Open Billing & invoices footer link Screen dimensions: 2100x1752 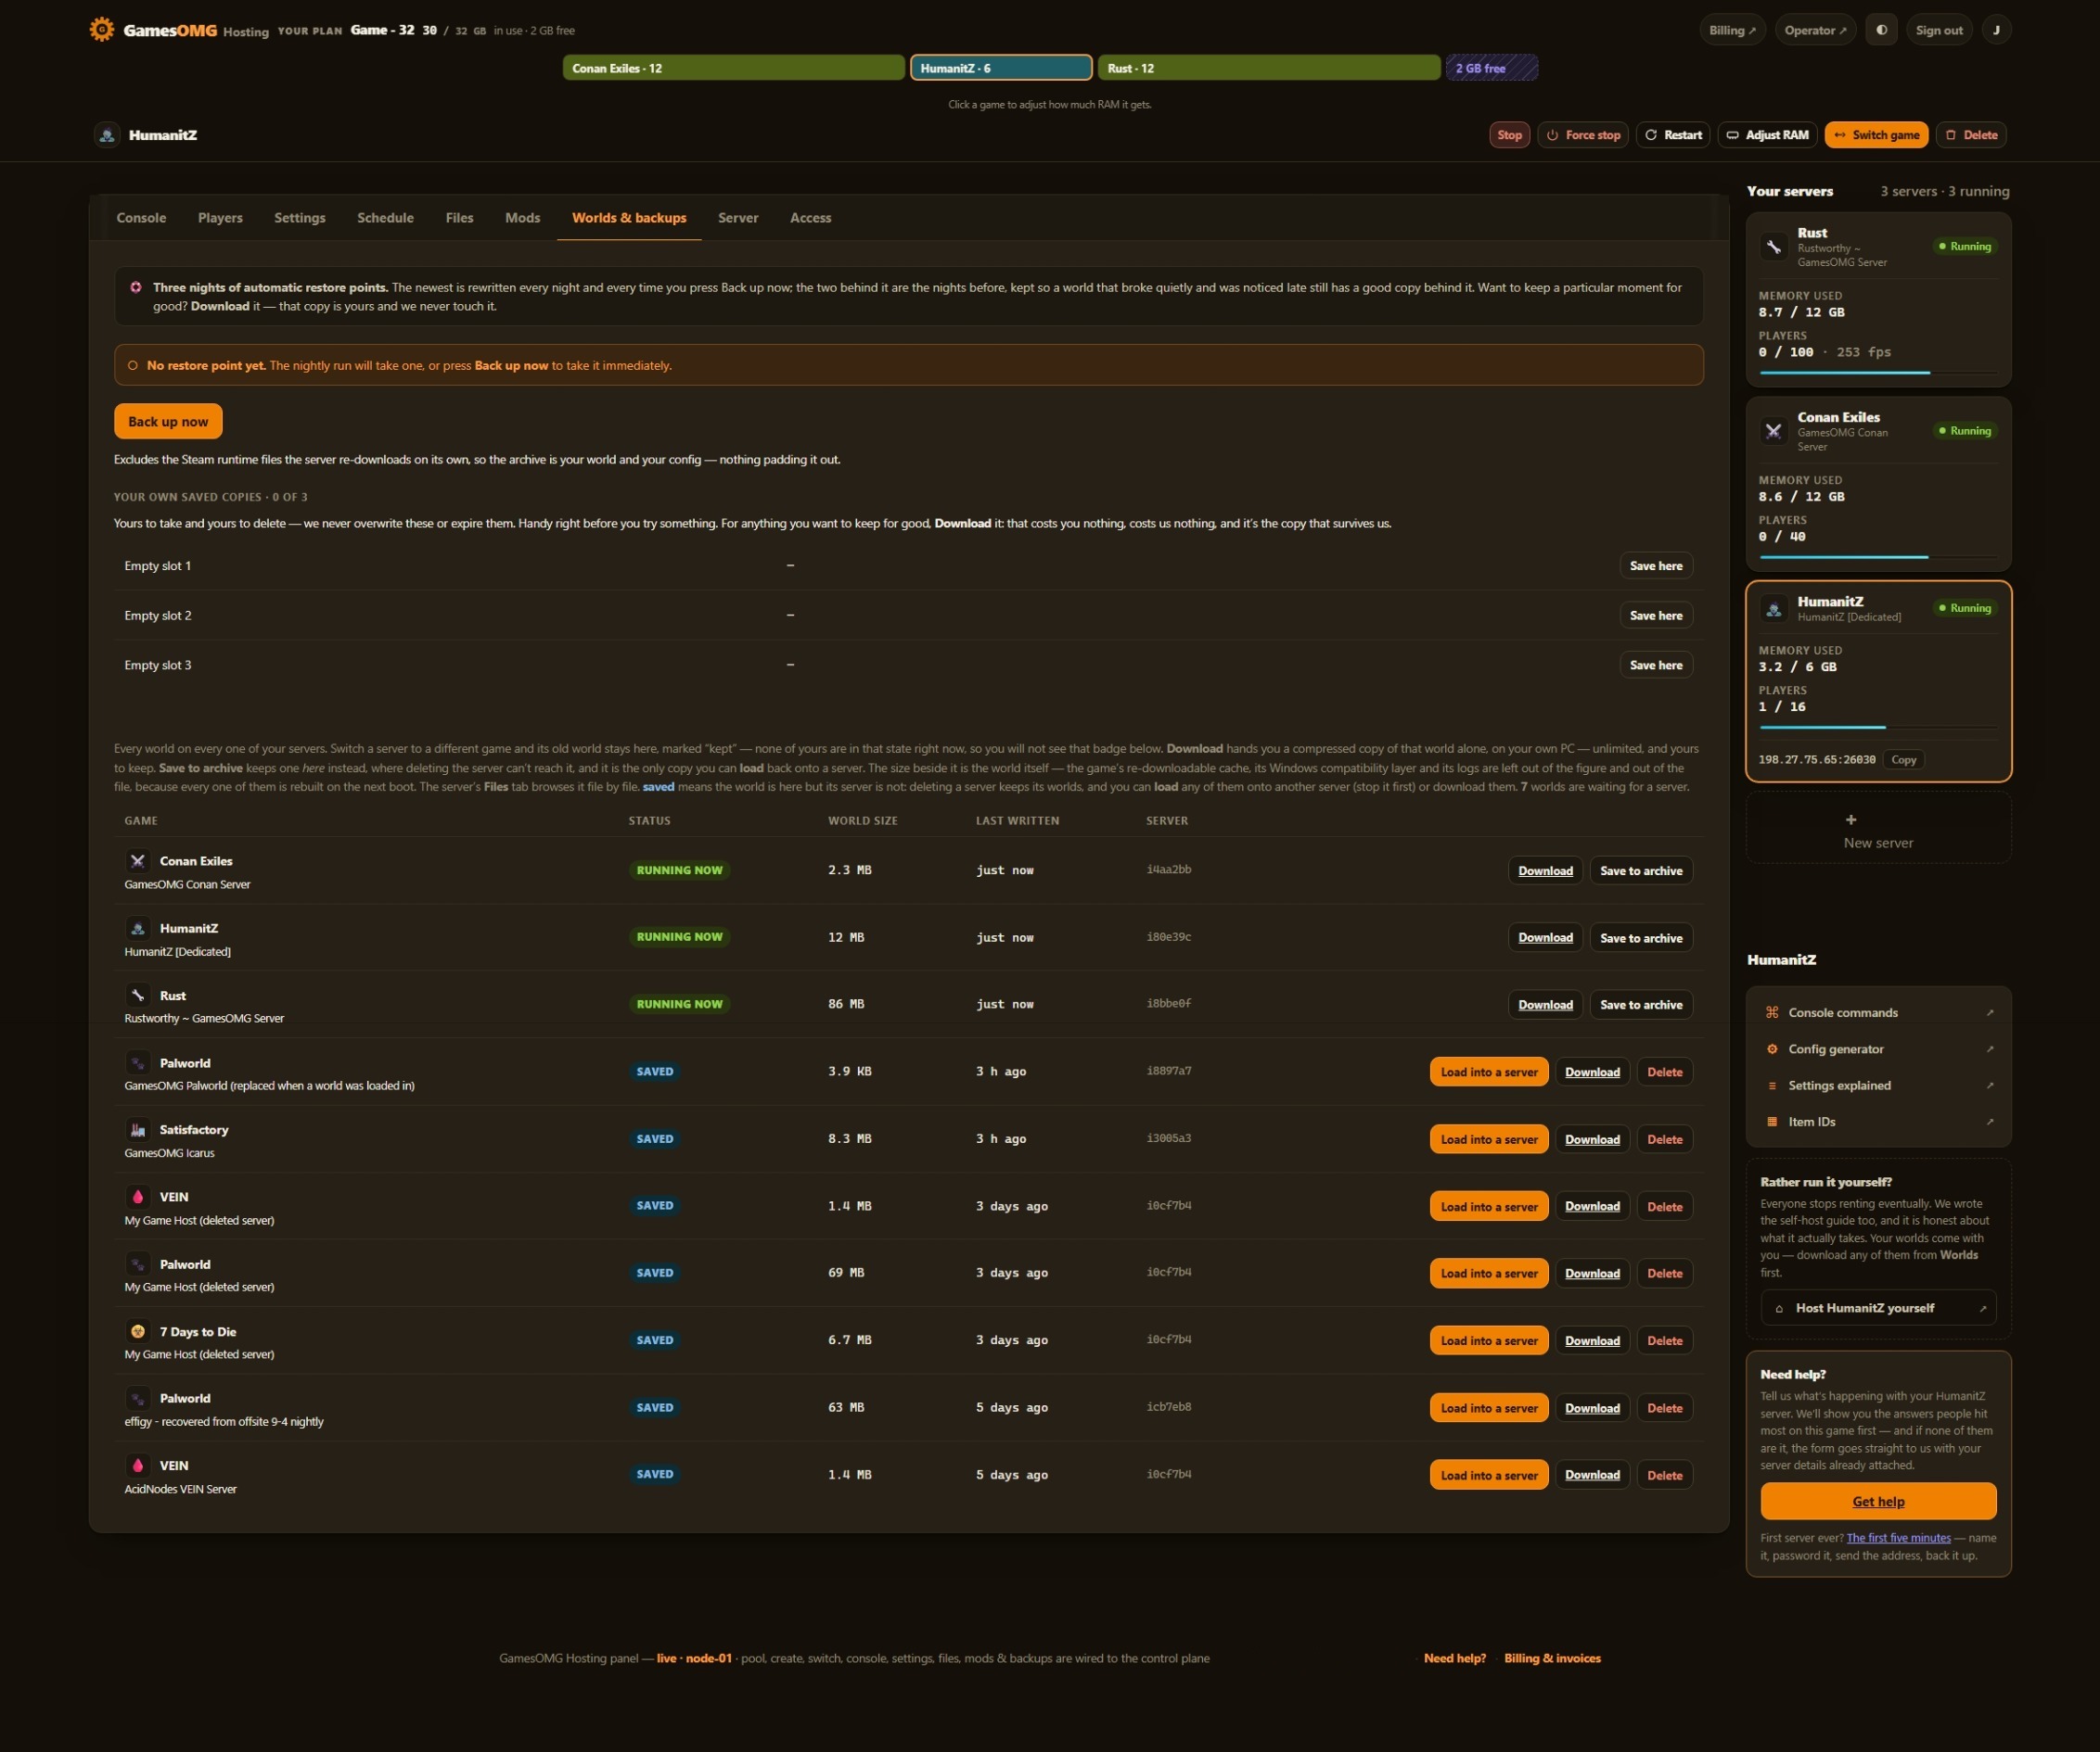tap(1552, 1658)
